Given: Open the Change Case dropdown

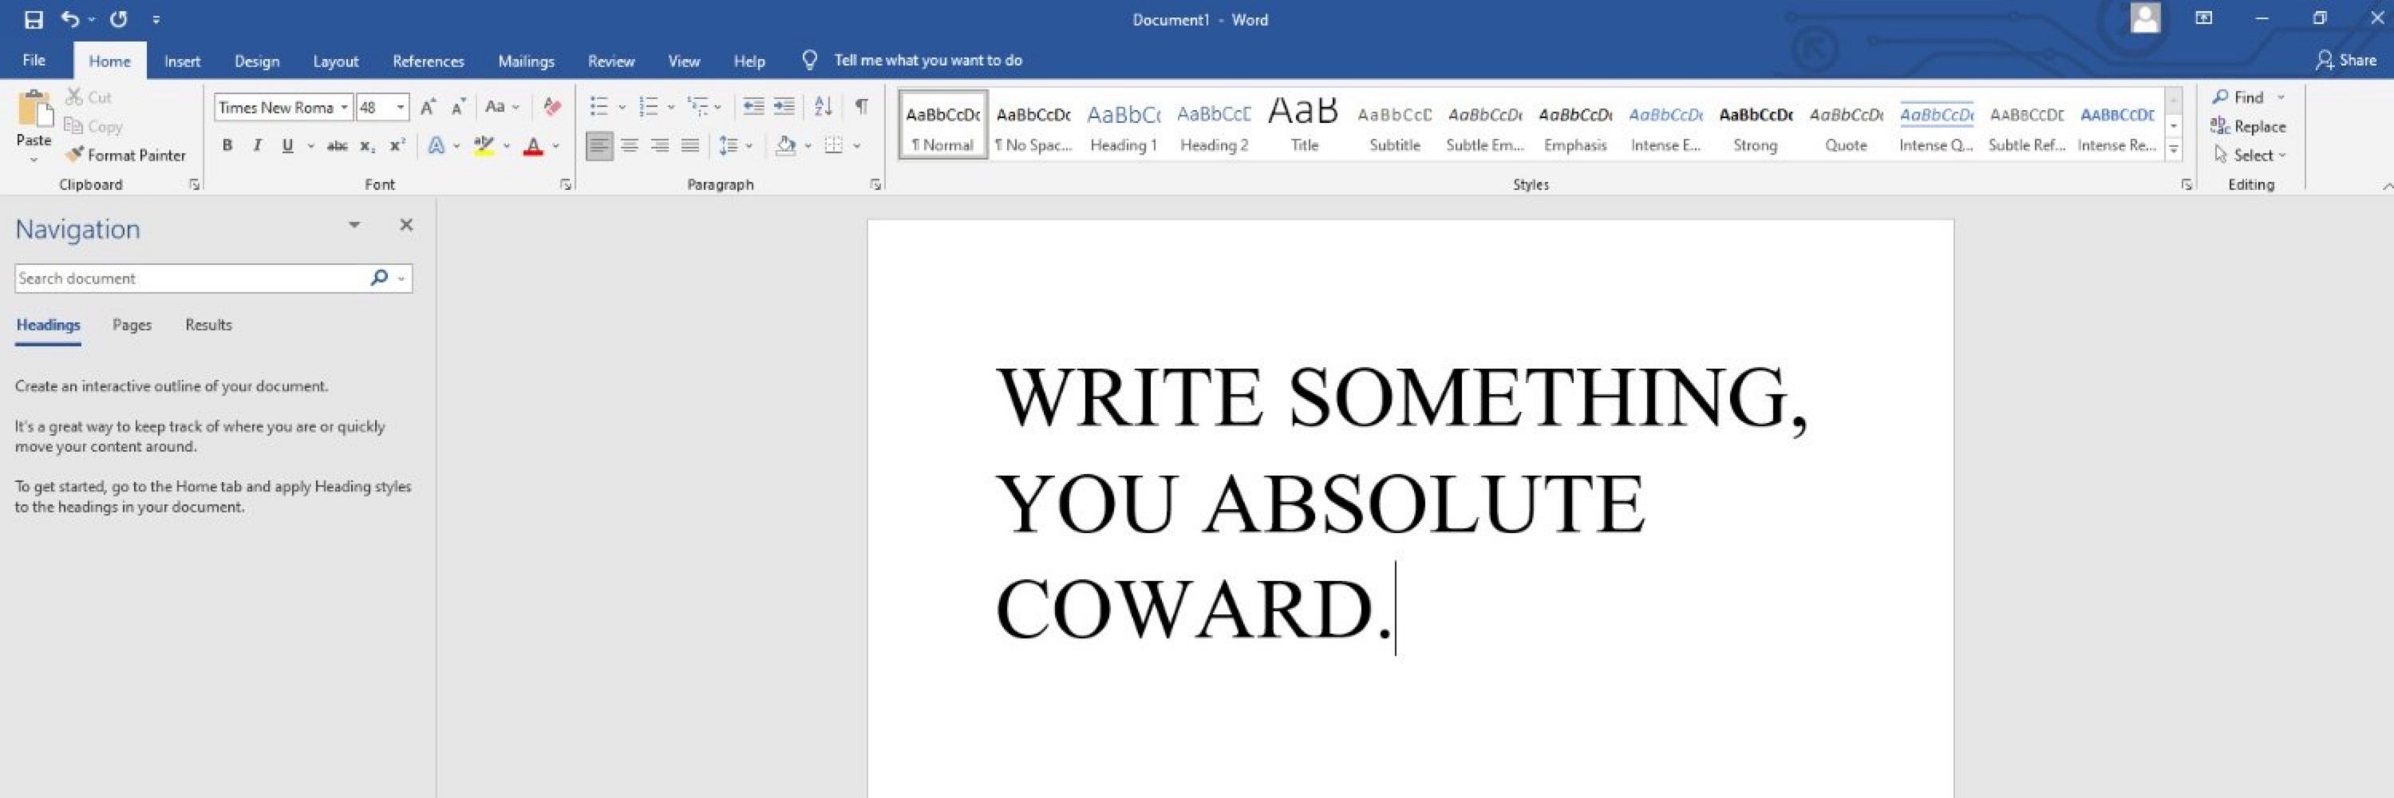Looking at the screenshot, I should click(502, 107).
